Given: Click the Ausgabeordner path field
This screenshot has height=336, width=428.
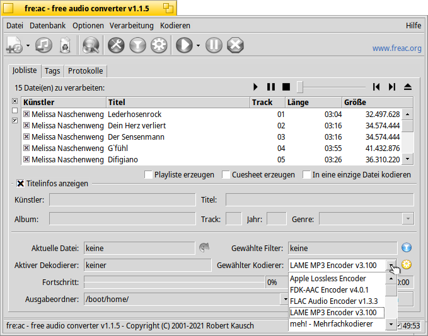Looking at the screenshot, I should coord(183,300).
